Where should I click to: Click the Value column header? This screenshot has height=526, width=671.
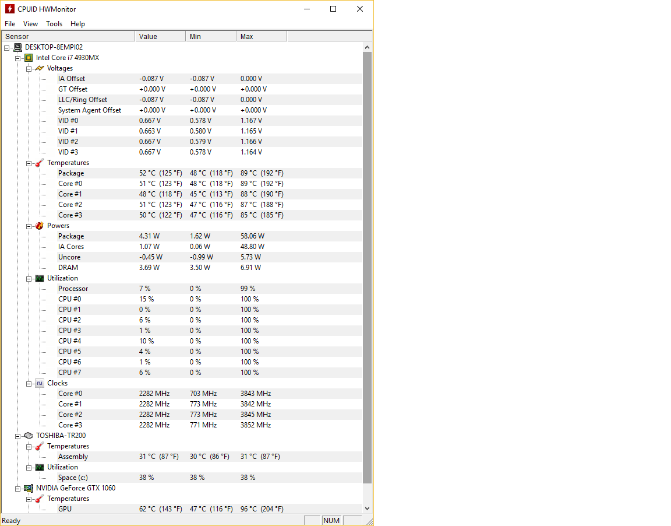click(x=161, y=36)
